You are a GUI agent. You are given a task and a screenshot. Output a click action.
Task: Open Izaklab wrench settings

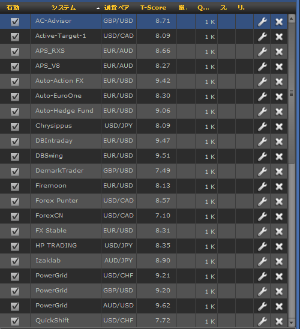262,261
